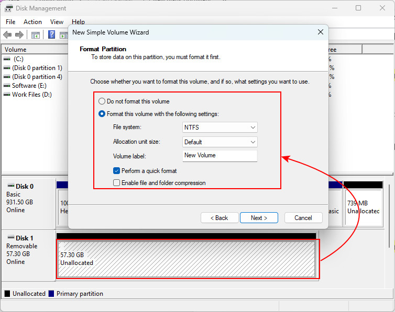This screenshot has height=312, width=395.
Task: Click the Volume label text field
Action: [x=220, y=156]
